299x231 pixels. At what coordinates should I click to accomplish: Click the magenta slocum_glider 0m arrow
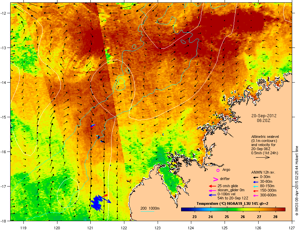point(212,191)
